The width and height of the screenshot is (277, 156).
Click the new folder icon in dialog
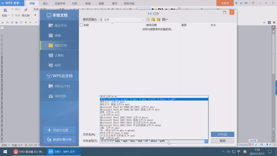pos(159,19)
